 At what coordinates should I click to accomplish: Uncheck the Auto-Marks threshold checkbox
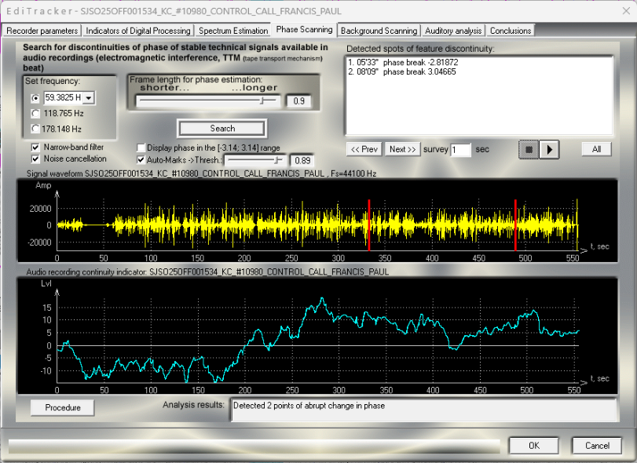(141, 159)
